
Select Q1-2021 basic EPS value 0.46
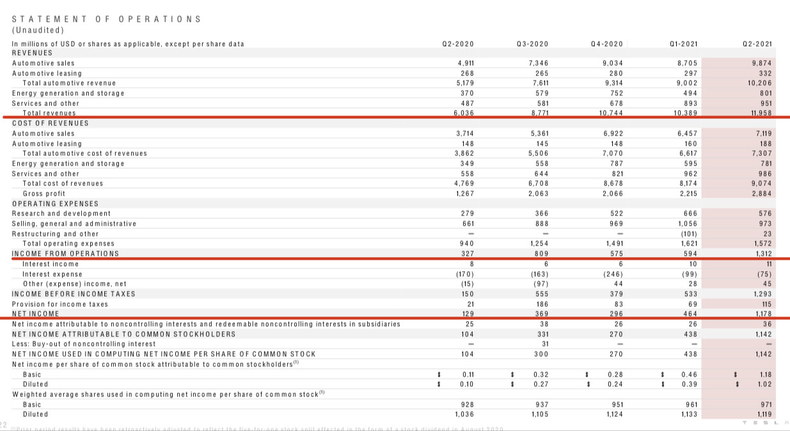coord(691,374)
